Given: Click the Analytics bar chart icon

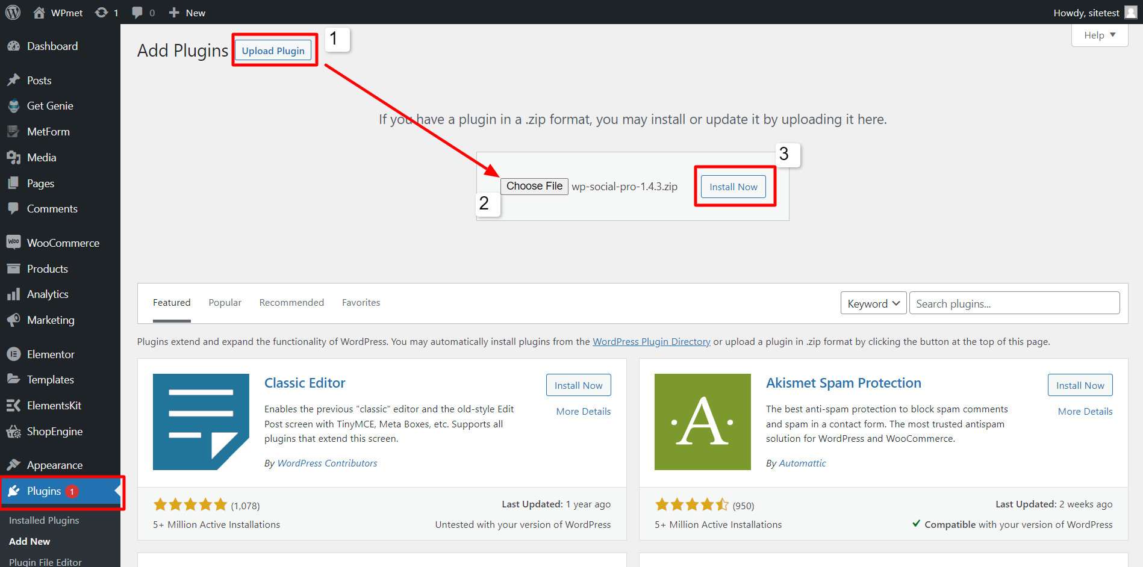Looking at the screenshot, I should (13, 294).
